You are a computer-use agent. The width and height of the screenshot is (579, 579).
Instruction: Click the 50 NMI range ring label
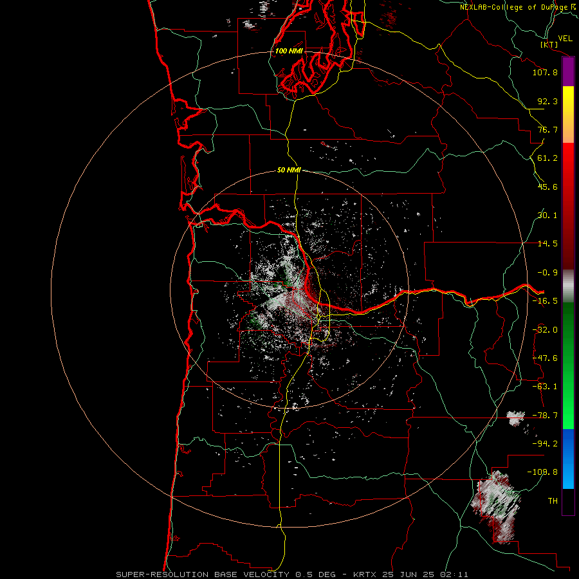click(x=289, y=170)
